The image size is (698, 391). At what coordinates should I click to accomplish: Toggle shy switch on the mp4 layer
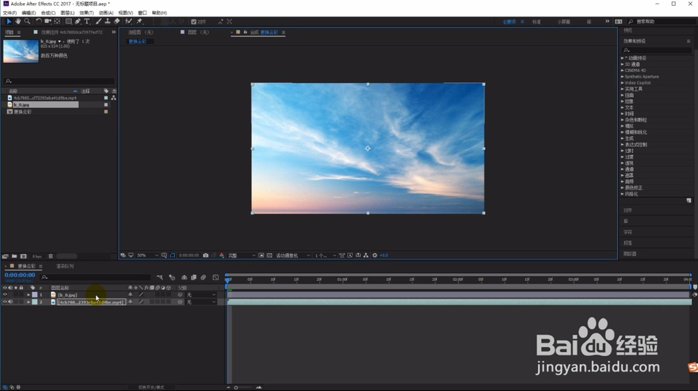[x=131, y=302]
